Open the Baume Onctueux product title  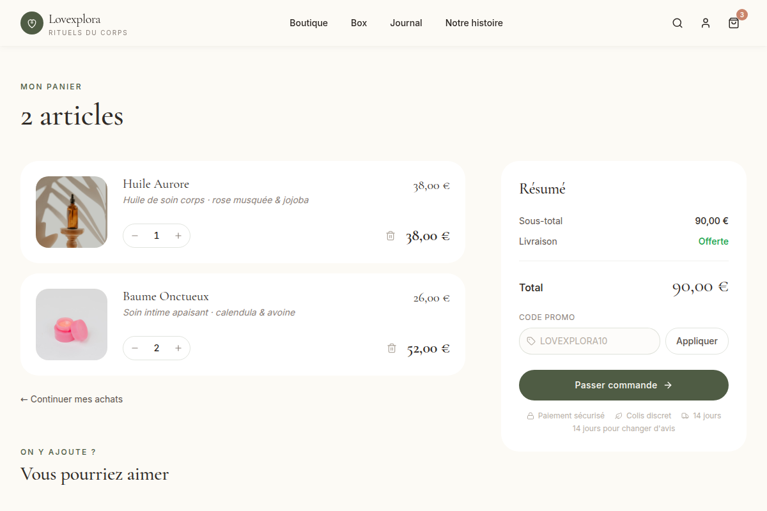click(x=166, y=296)
